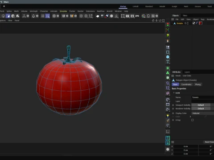Click the download arrow asset icon

pyautogui.click(x=116, y=16)
